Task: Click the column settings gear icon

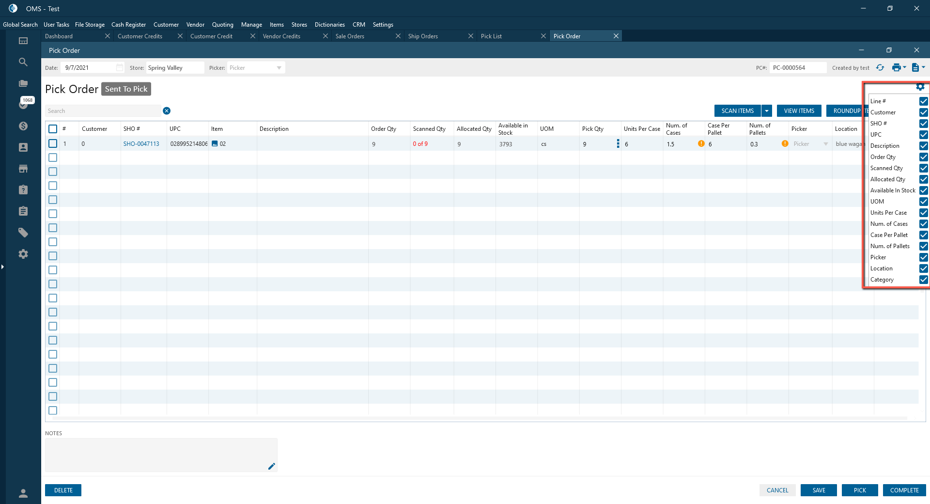Action: pos(920,87)
